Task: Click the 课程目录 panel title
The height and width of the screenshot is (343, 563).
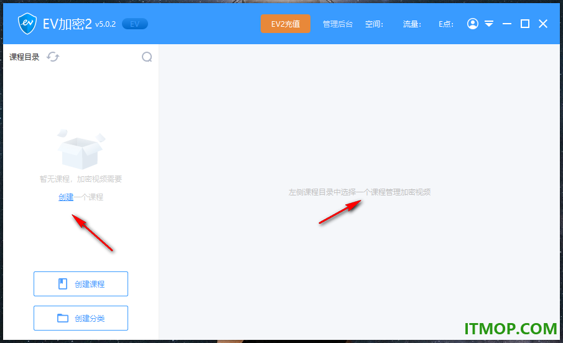Action: click(24, 57)
